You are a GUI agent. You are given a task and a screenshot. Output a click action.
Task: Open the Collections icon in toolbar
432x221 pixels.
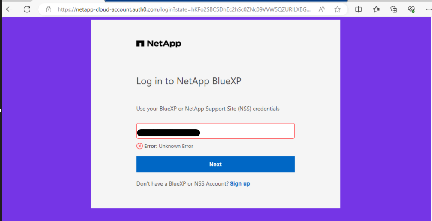point(394,9)
